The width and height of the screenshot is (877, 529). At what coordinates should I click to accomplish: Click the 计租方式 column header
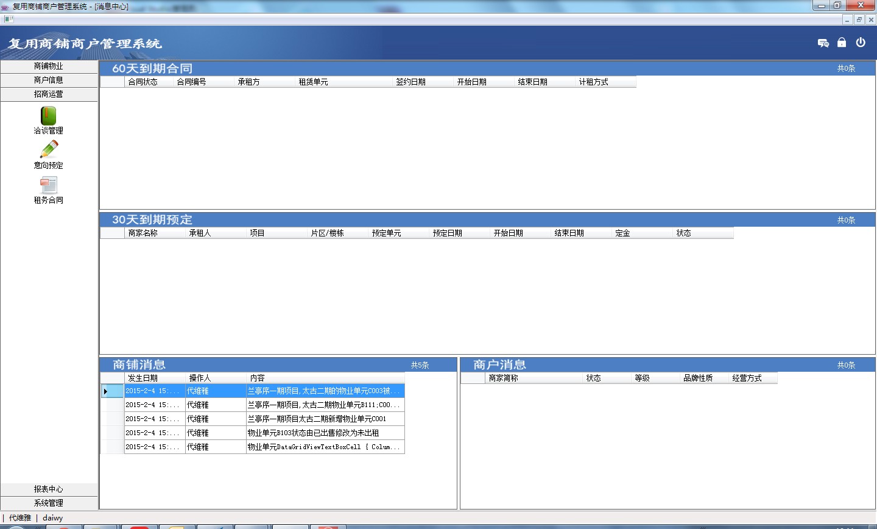[606, 82]
